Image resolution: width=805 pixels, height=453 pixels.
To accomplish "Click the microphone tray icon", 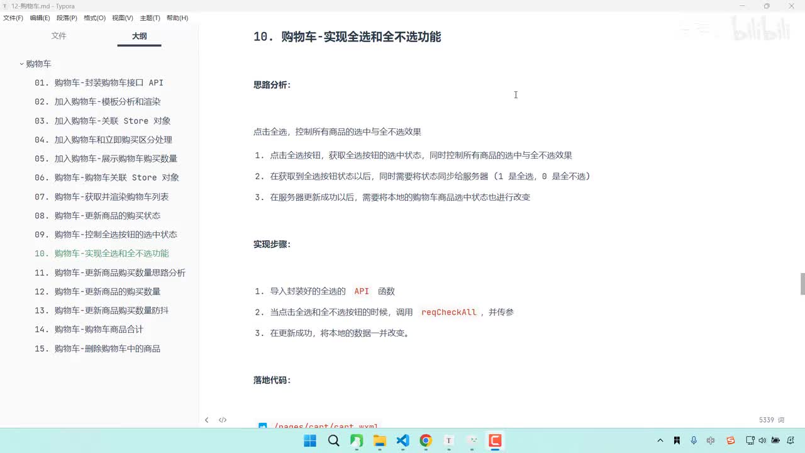I will (694, 441).
